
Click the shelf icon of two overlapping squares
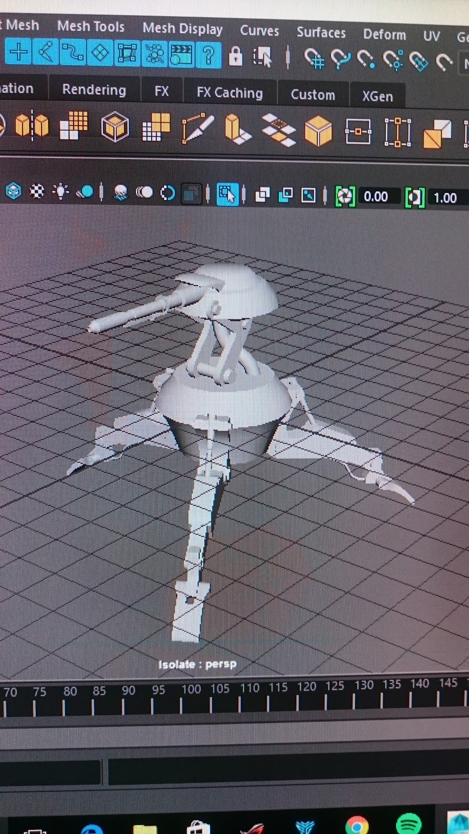[437, 134]
